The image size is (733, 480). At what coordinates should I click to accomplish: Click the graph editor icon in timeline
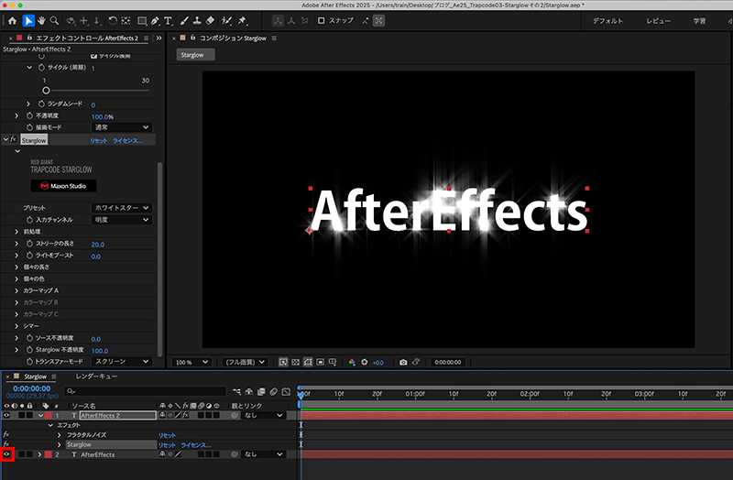[x=286, y=392]
